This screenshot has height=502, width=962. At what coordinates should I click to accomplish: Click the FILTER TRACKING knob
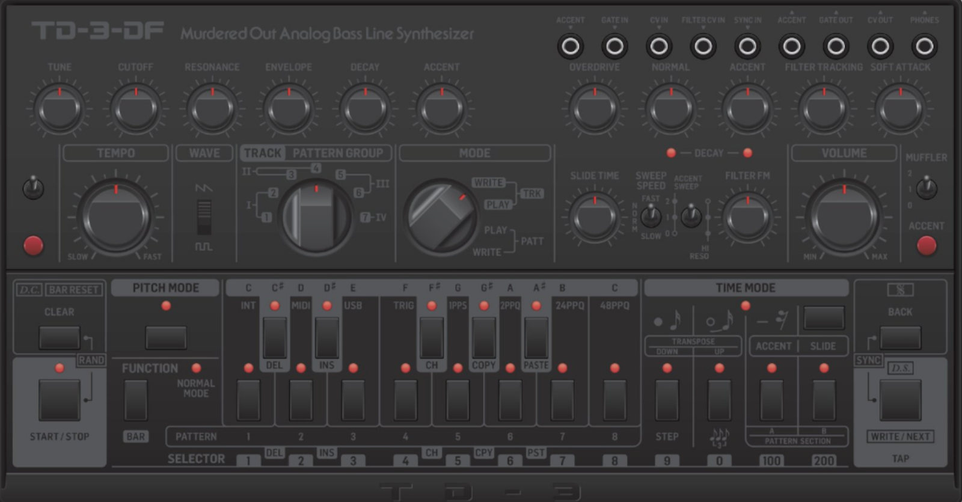824,109
